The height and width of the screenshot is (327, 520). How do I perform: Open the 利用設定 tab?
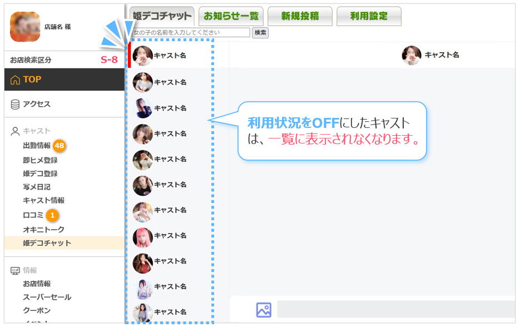(x=369, y=16)
